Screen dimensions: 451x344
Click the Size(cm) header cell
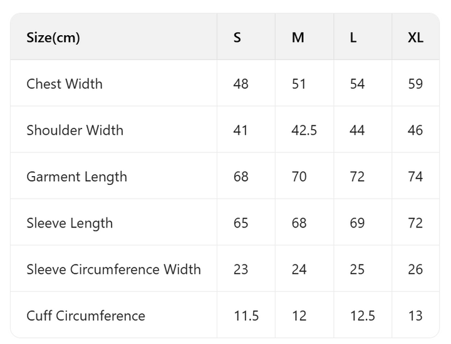pyautogui.click(x=53, y=38)
